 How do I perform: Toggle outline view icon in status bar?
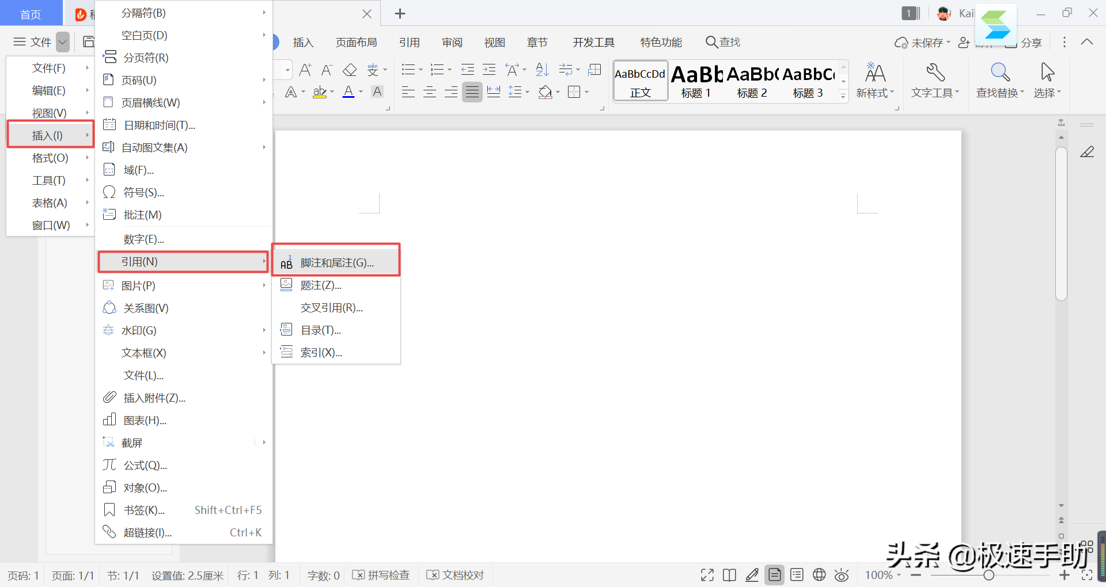pos(797,575)
